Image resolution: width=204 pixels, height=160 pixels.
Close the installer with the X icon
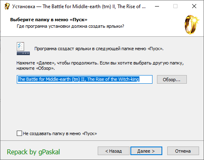point(194,6)
